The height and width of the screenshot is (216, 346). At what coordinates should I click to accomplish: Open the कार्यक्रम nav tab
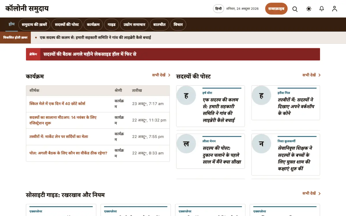[93, 24]
